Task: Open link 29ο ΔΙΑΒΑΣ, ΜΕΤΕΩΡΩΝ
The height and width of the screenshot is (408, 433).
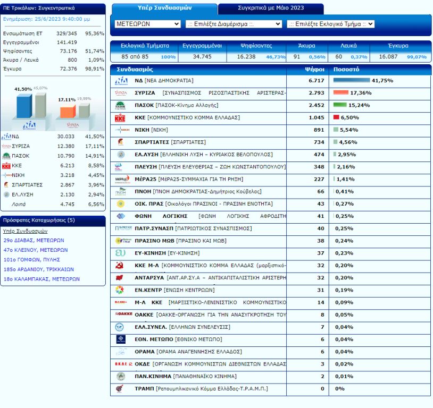Action: [x=34, y=240]
